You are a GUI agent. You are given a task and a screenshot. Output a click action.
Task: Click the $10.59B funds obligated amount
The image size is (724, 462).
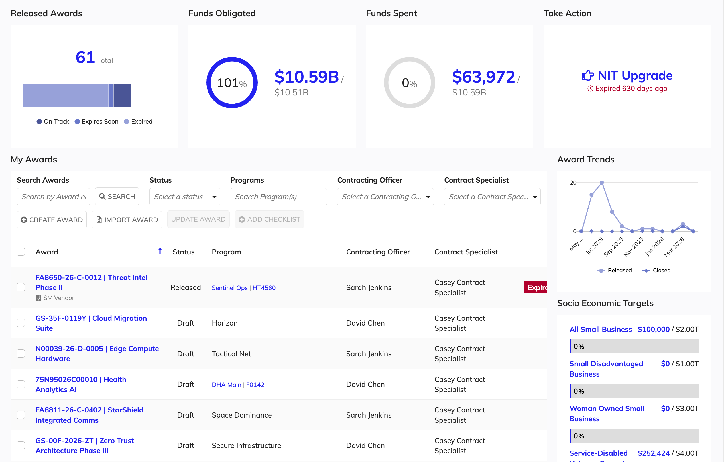point(306,77)
